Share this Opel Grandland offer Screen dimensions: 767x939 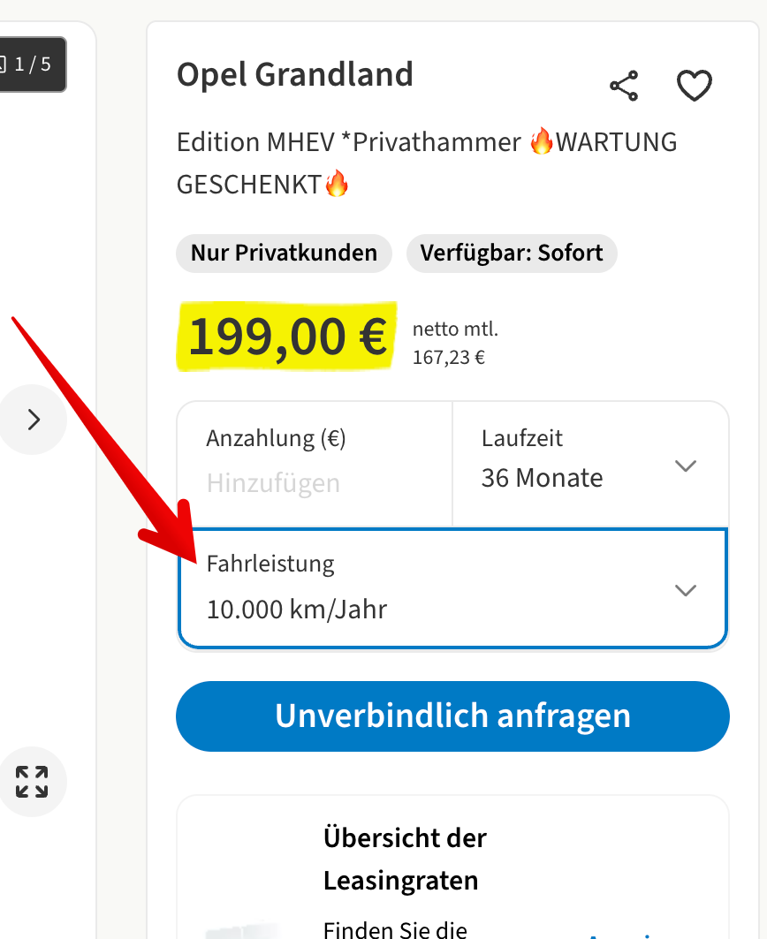(624, 86)
